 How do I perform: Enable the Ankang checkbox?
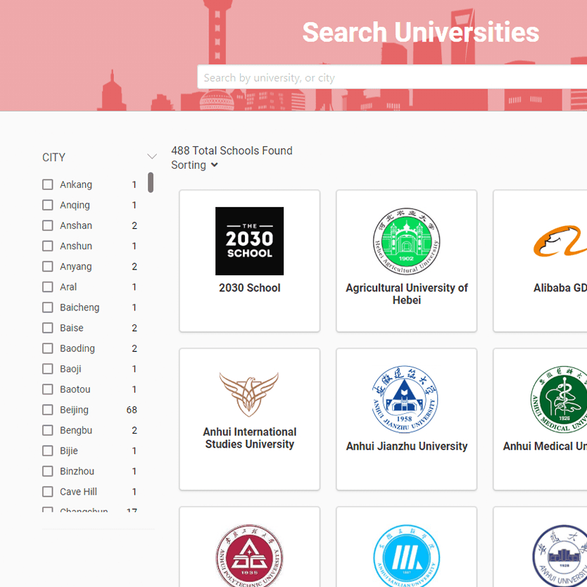[x=47, y=184]
